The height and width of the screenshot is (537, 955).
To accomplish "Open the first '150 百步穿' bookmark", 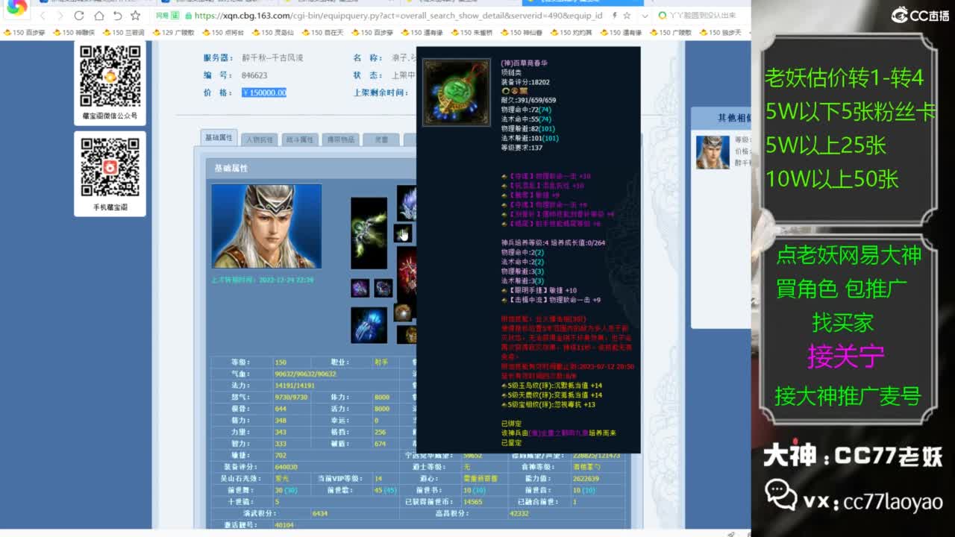I will coord(25,33).
